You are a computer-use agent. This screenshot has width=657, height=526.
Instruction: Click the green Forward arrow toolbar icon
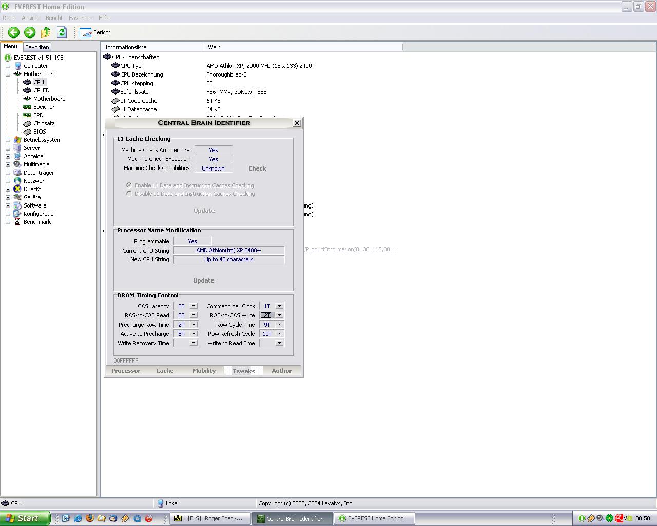coord(30,32)
